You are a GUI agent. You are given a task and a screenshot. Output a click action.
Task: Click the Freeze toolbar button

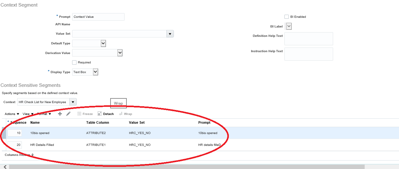coord(85,114)
